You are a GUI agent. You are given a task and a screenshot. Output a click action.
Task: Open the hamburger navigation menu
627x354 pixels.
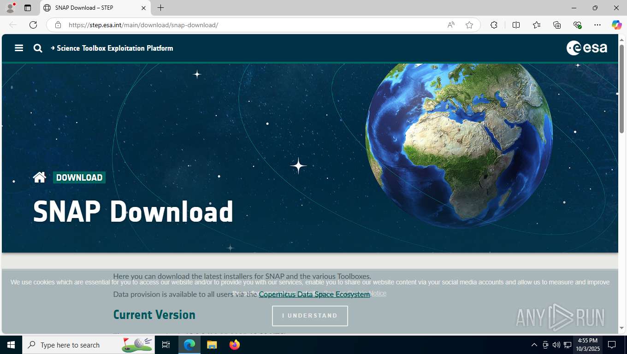[x=19, y=48]
